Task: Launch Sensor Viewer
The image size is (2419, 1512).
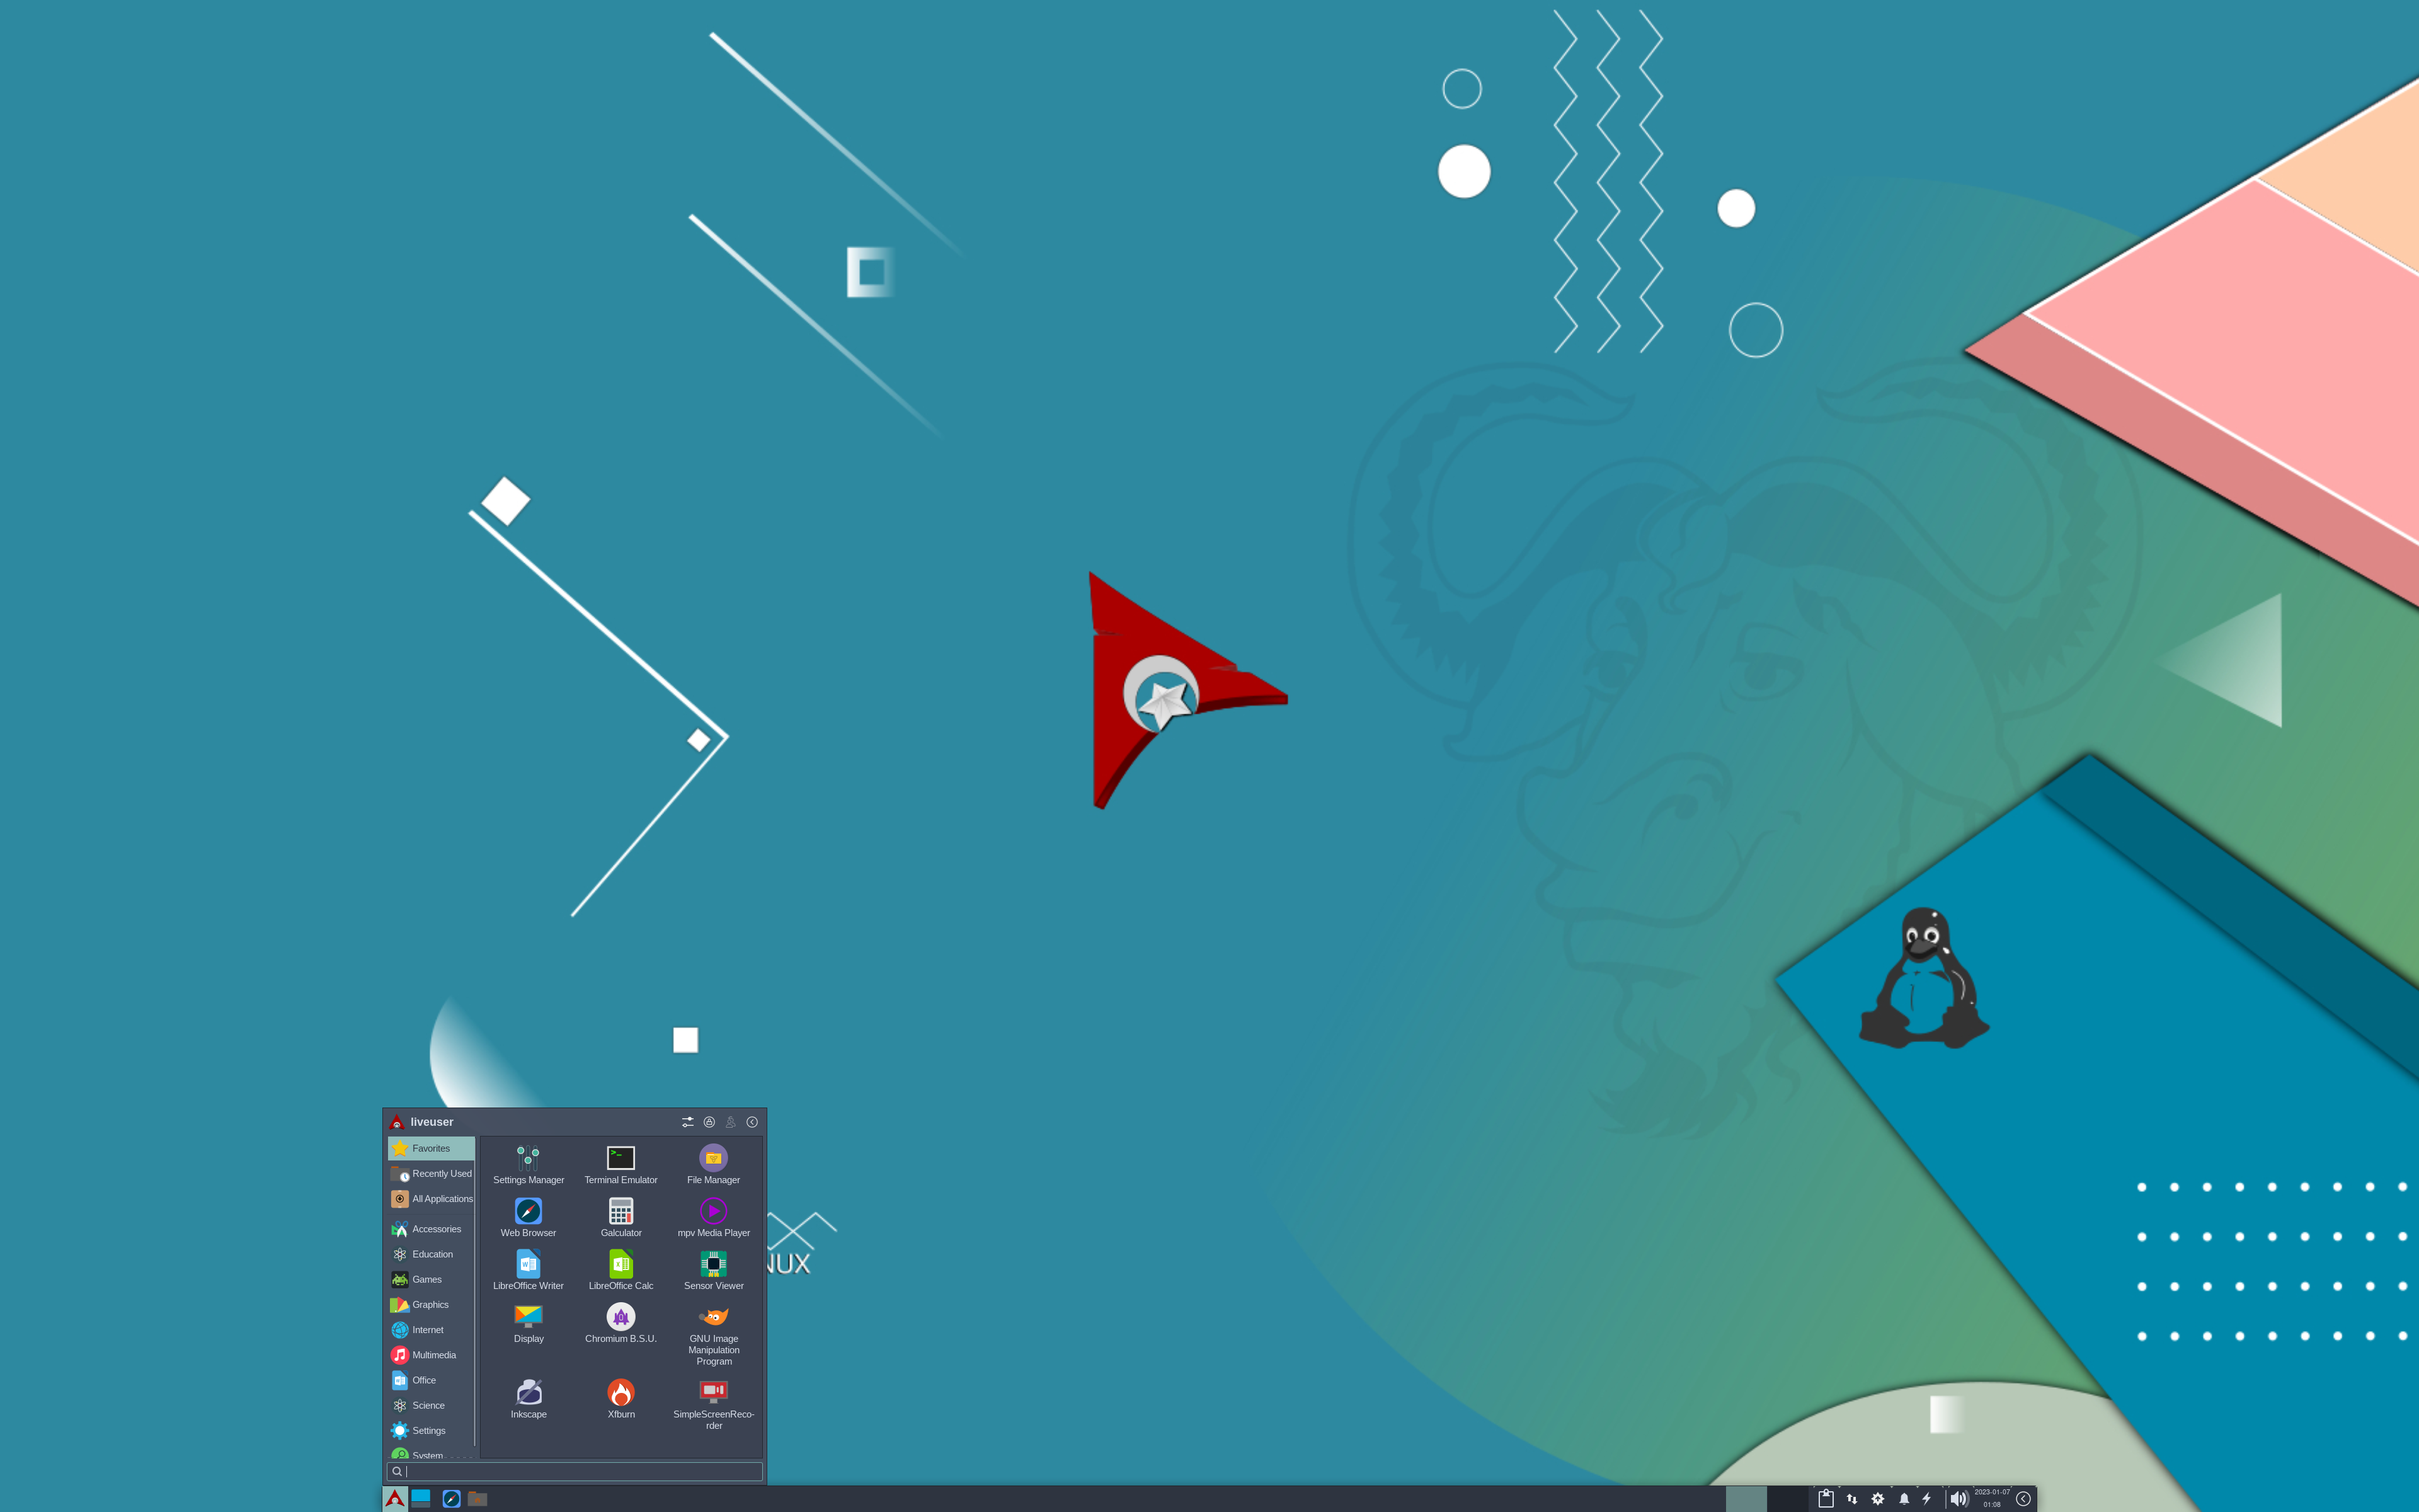Action: [x=714, y=1271]
